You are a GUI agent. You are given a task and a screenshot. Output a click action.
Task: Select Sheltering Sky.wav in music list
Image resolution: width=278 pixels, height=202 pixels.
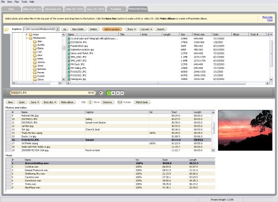click(x=111, y=174)
